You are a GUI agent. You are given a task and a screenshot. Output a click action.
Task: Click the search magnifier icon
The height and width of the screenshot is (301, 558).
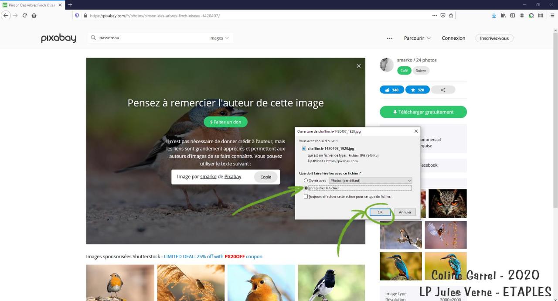(93, 38)
